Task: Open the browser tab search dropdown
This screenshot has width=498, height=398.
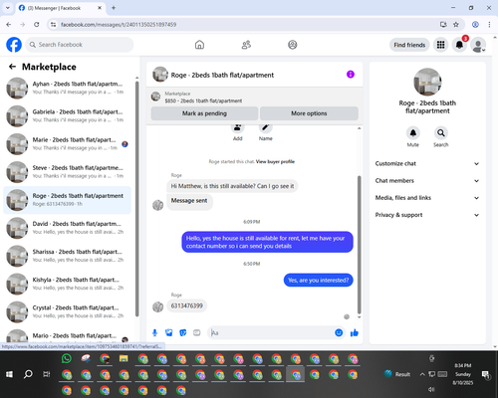Action: click(8, 8)
